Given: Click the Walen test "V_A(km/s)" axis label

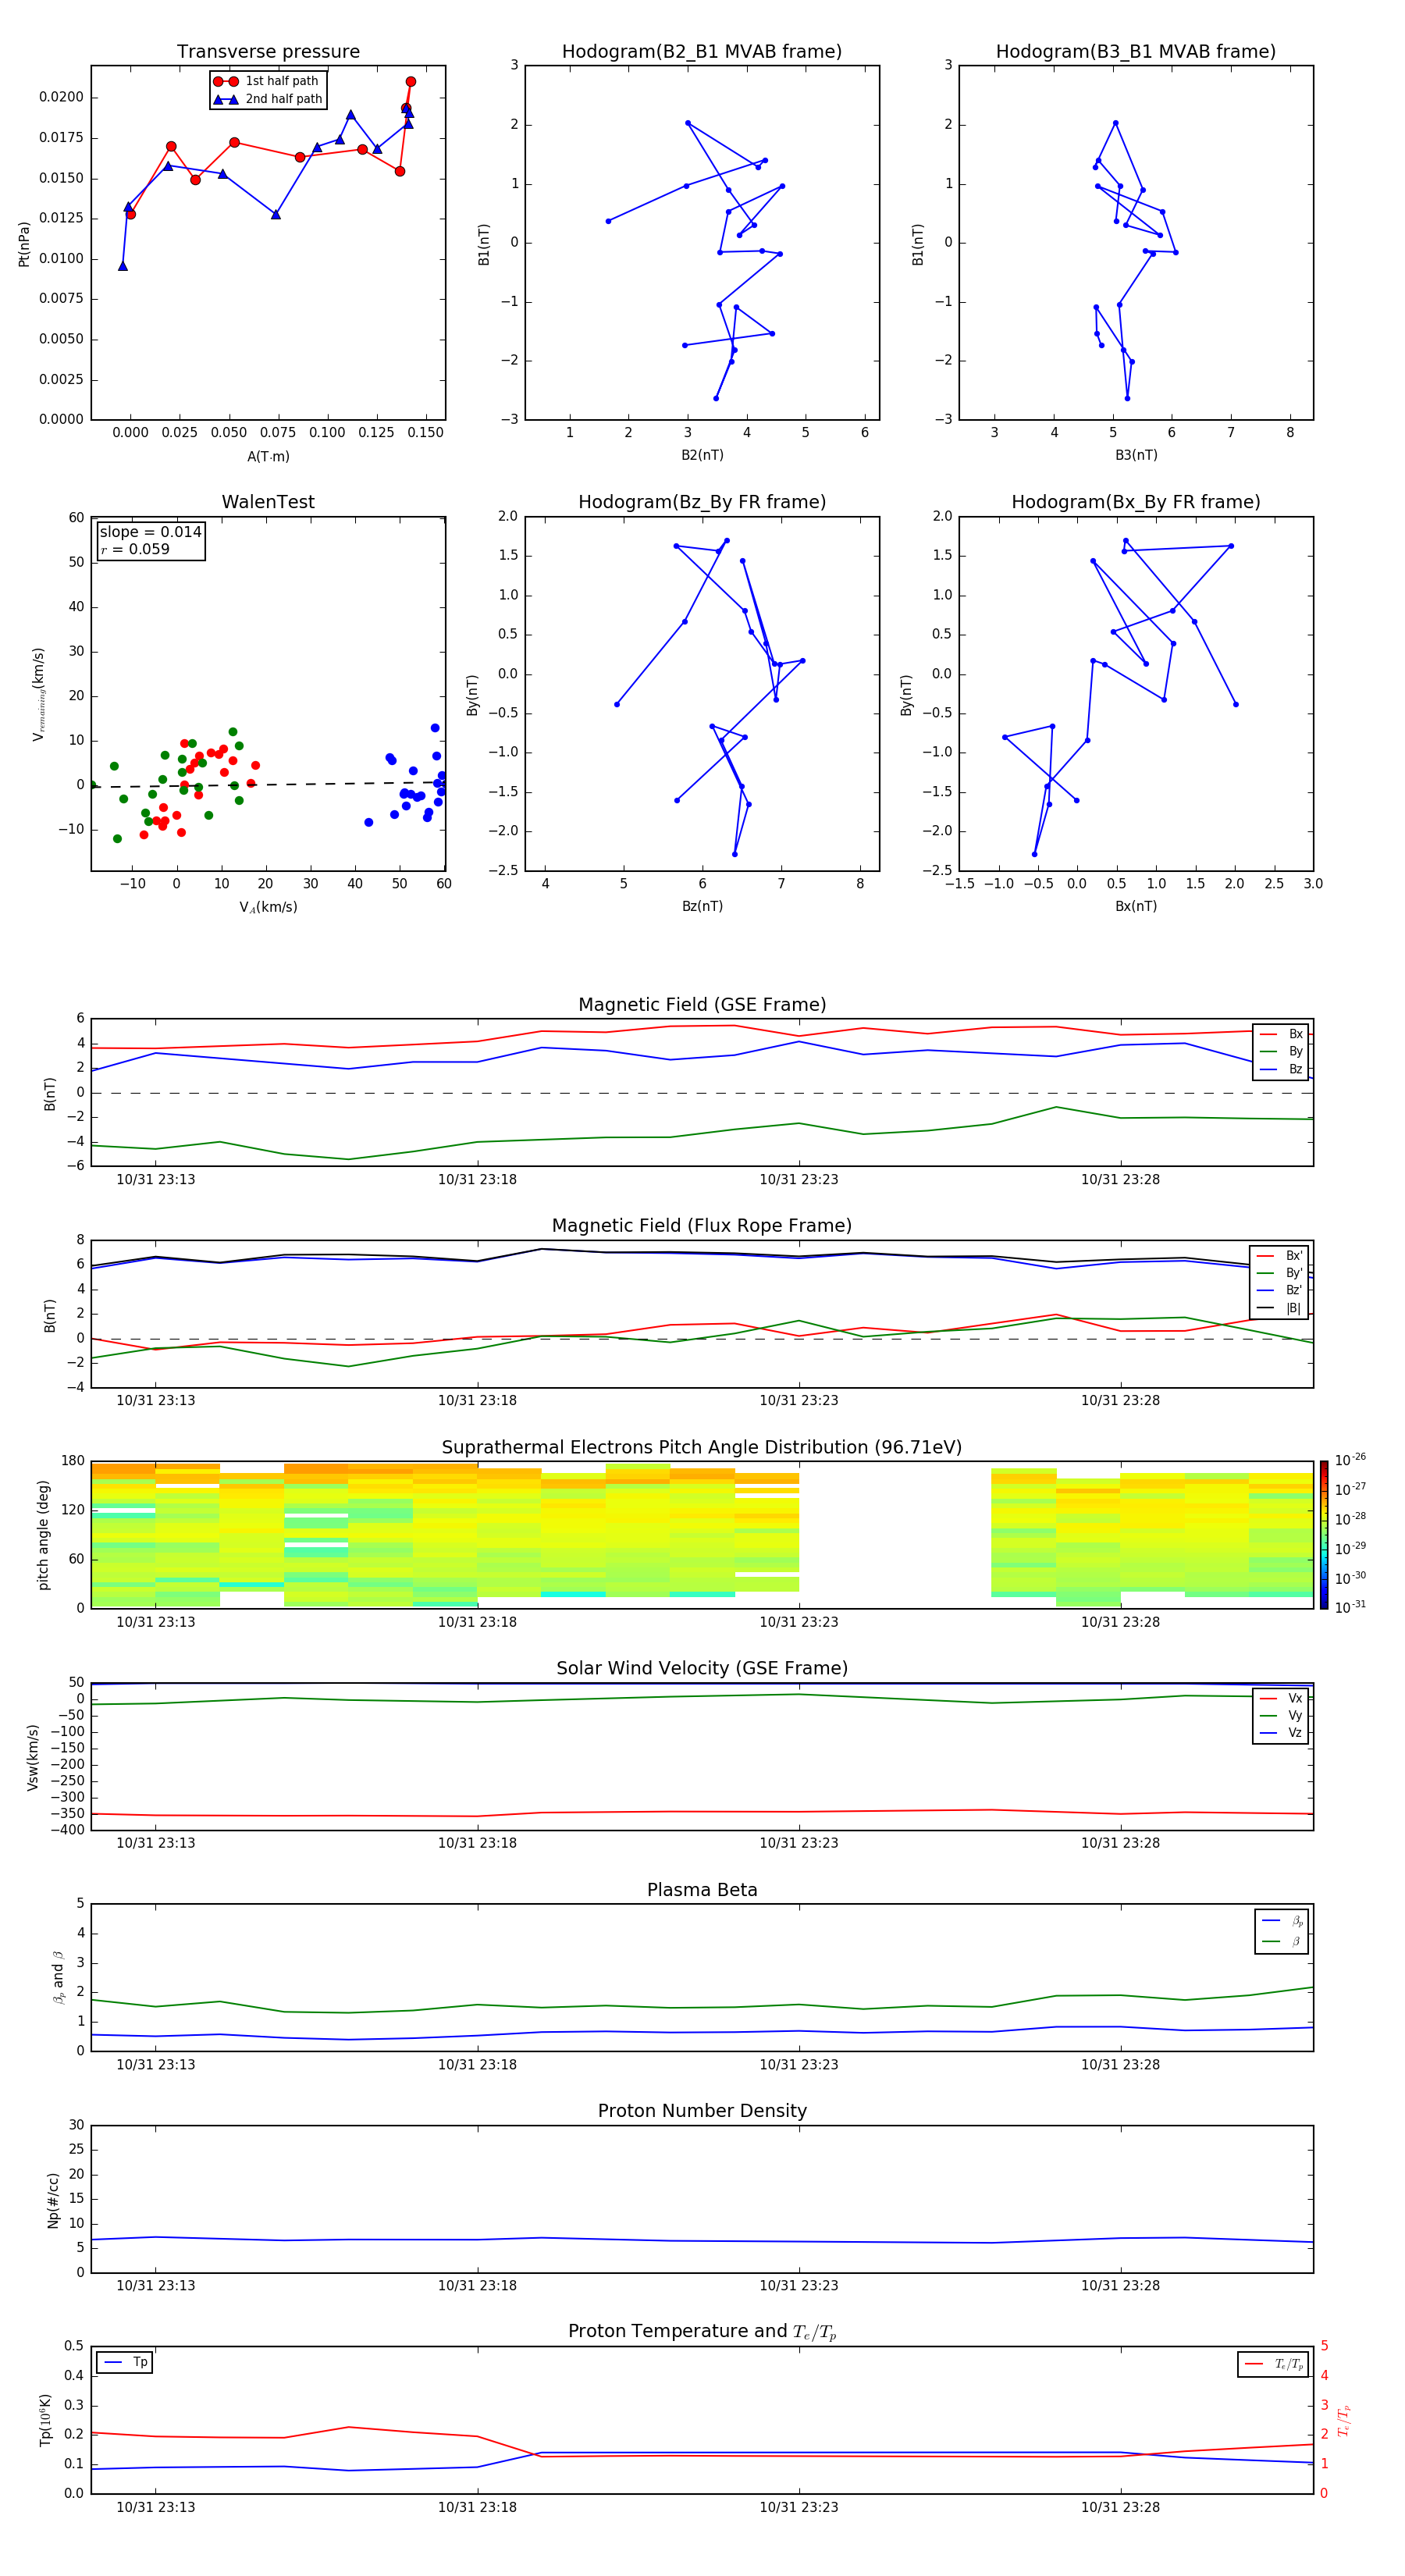Looking at the screenshot, I should click(268, 907).
